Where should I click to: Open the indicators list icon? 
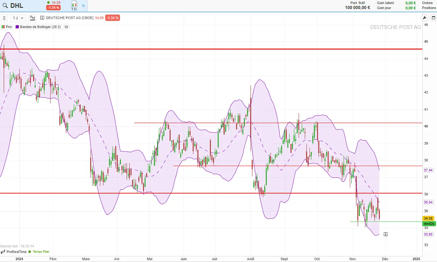66,27
